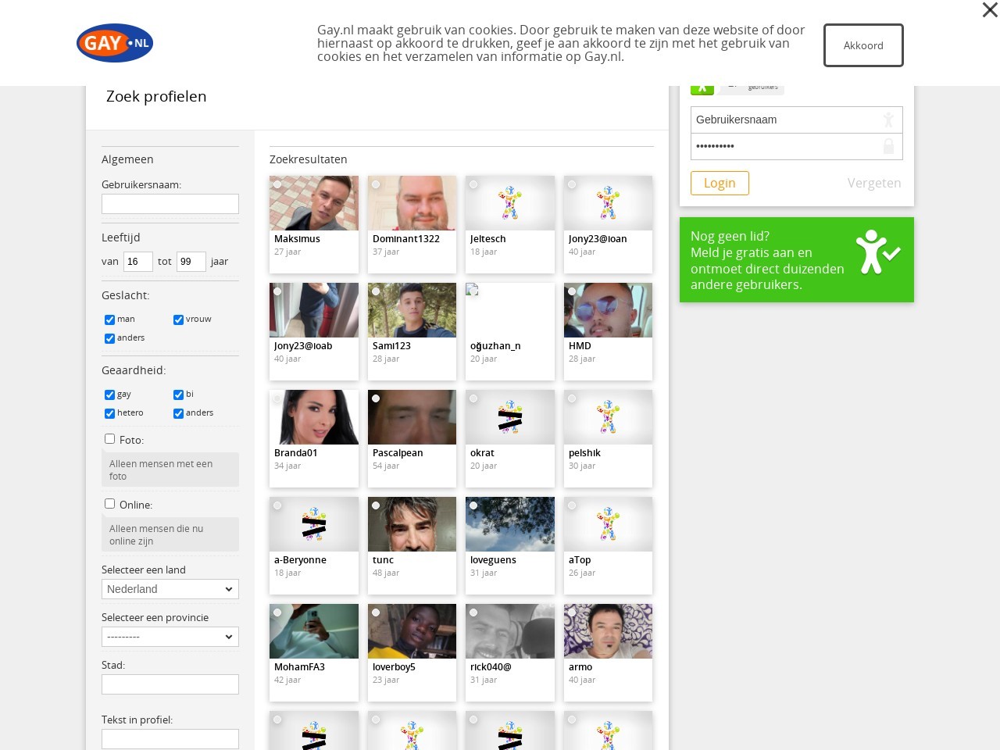Screen dimensions: 1000x750
Task: Open the Vergeten password link
Action: [874, 183]
